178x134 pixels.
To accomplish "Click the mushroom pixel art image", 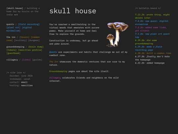I will point(117,34).
